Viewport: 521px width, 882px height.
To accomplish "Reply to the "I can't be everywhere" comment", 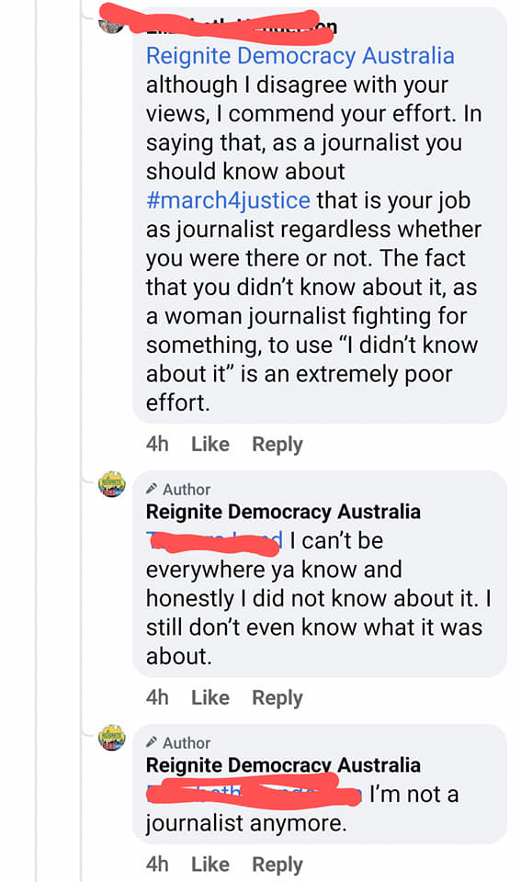I will (x=277, y=697).
